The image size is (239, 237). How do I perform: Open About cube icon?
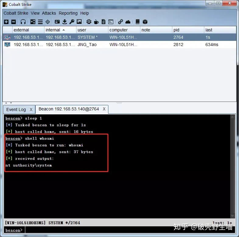(145, 22)
